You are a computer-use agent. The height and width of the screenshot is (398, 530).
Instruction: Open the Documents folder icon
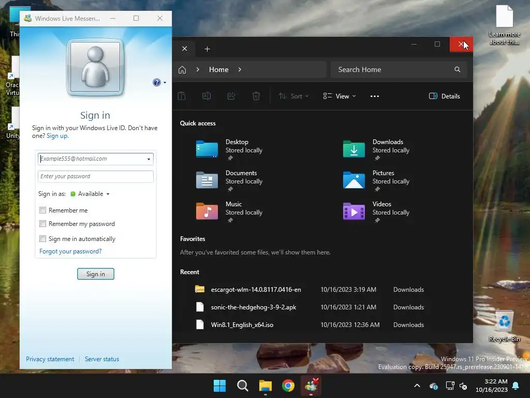tap(207, 180)
